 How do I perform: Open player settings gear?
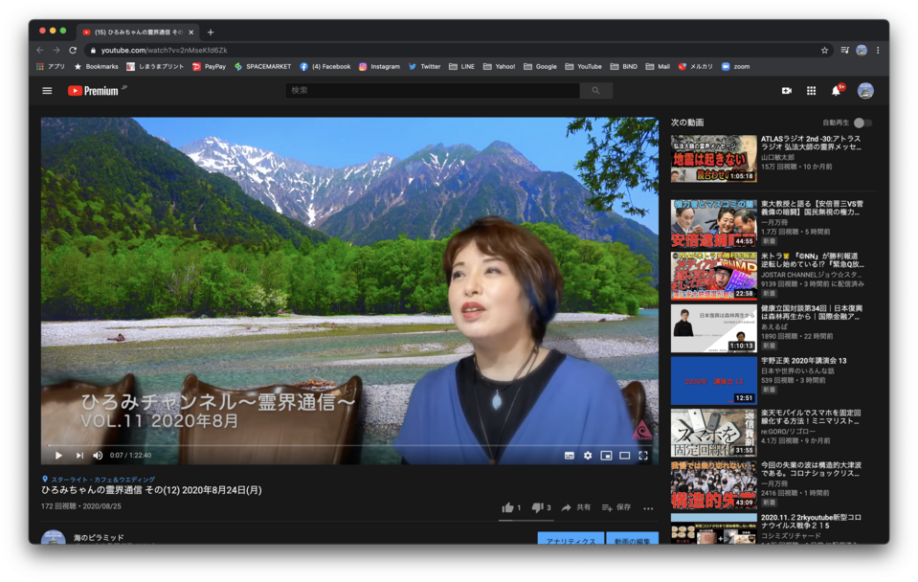coord(588,456)
